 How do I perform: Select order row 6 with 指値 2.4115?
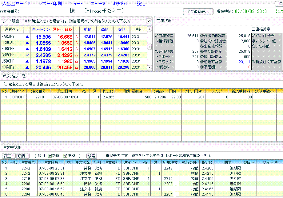click(141, 194)
